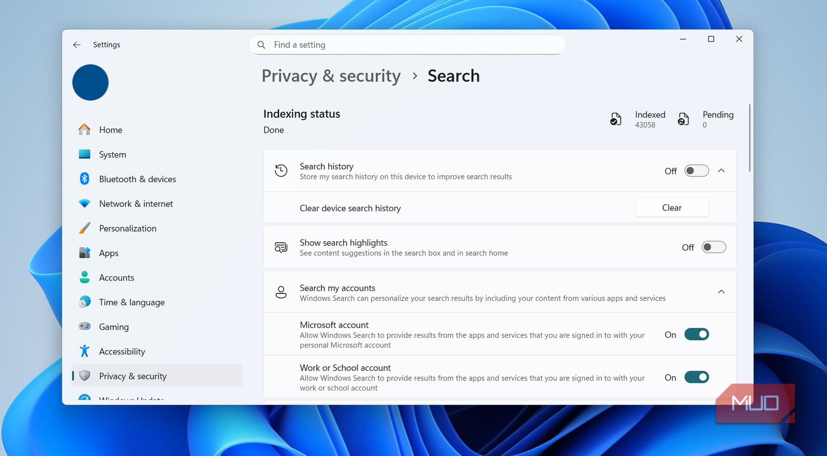Click the Accessibility icon in sidebar
Viewport: 827px width, 456px height.
coord(85,351)
